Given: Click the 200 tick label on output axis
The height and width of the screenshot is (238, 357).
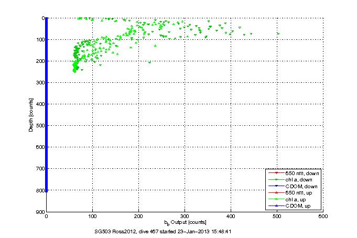Looking at the screenshot, I should click(x=138, y=217).
